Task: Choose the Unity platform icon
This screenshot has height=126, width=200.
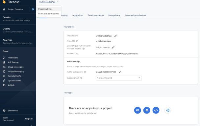Action: [x=168, y=110]
